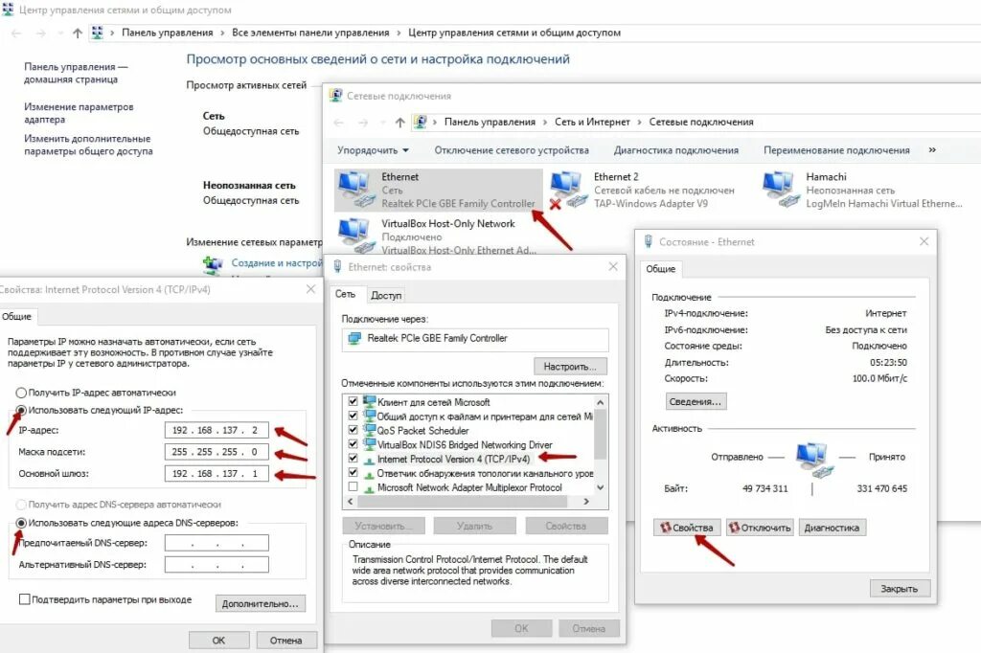The image size is (981, 653).
Task: Select the Ethernet 2 adapter icon
Action: click(569, 191)
